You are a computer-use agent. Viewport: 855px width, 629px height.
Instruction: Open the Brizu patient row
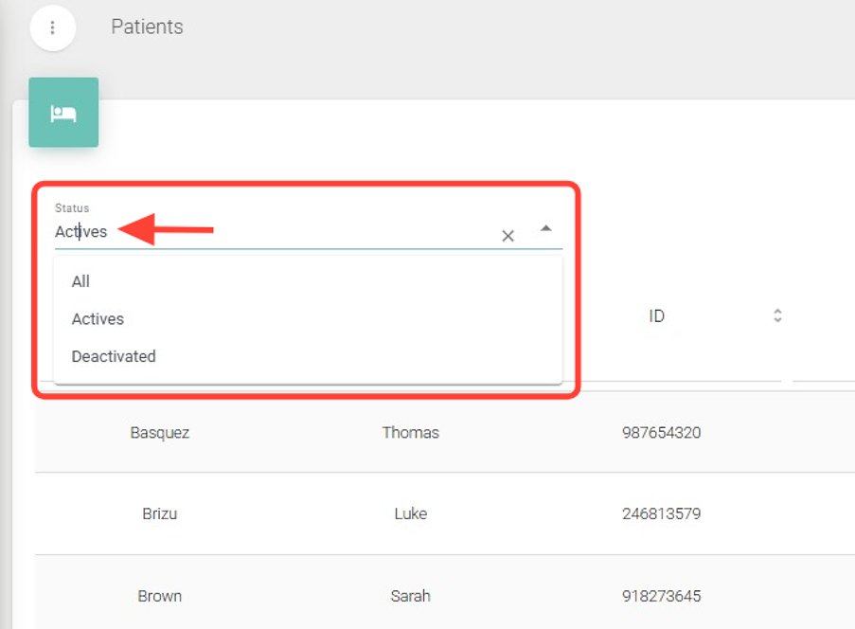pyautogui.click(x=160, y=514)
